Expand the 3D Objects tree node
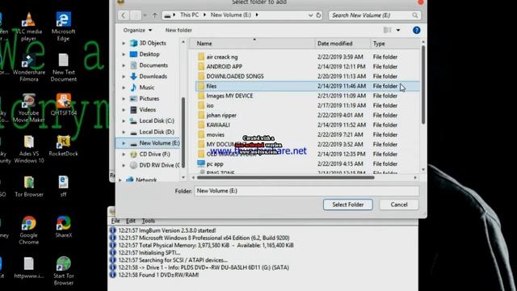 [124, 43]
